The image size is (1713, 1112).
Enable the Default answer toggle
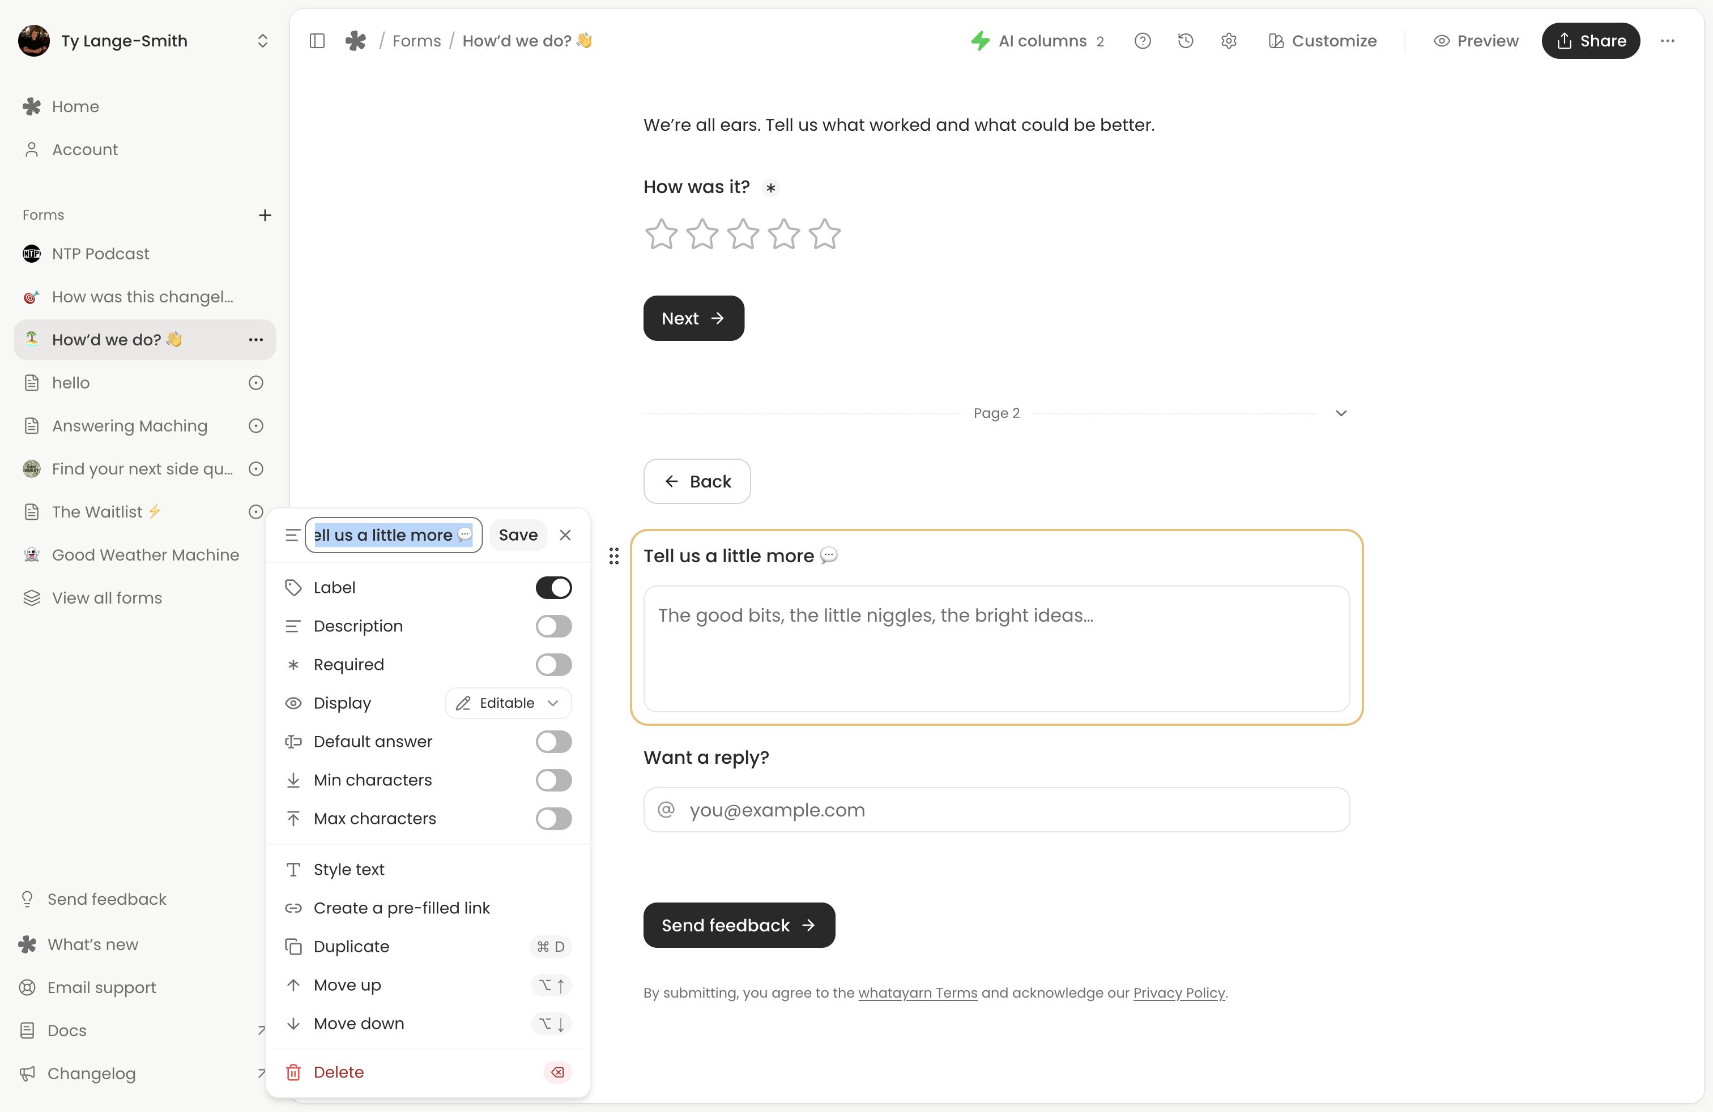(x=553, y=742)
